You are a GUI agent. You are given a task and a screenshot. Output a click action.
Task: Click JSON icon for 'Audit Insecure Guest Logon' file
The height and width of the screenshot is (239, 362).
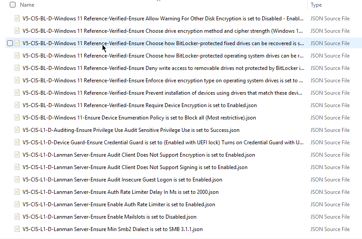pos(17,180)
